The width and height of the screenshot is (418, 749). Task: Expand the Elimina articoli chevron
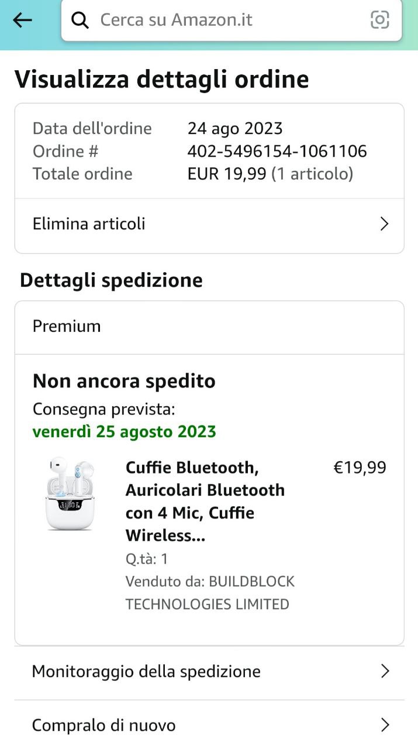[384, 224]
